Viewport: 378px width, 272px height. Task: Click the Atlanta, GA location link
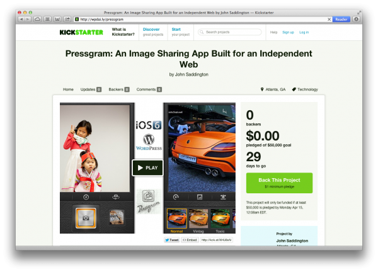tap(273, 89)
